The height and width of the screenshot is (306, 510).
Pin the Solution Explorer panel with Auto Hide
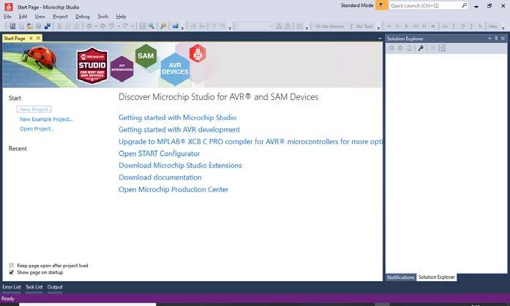[496, 38]
